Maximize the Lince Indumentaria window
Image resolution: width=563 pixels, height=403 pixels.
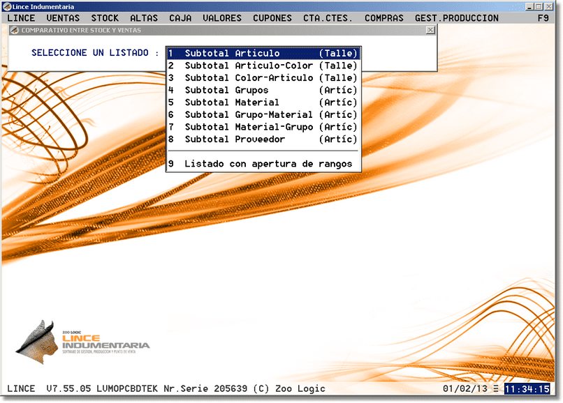click(539, 6)
